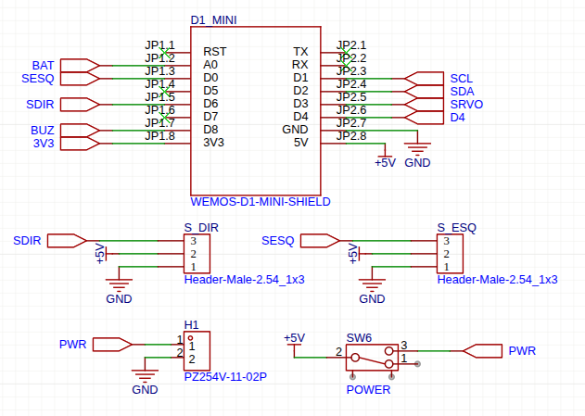
Task: Select the GND symbol below S_DIR header
Action: coord(119,285)
